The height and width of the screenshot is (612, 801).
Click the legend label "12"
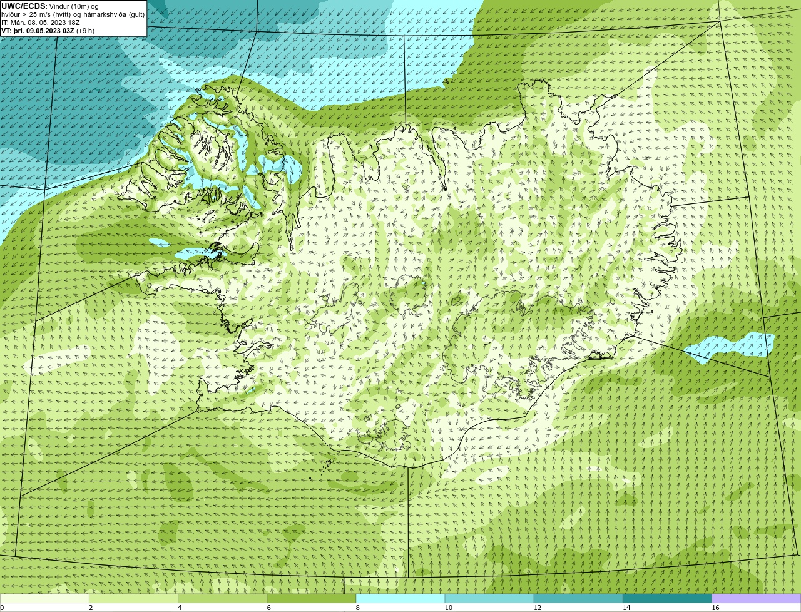(x=537, y=608)
